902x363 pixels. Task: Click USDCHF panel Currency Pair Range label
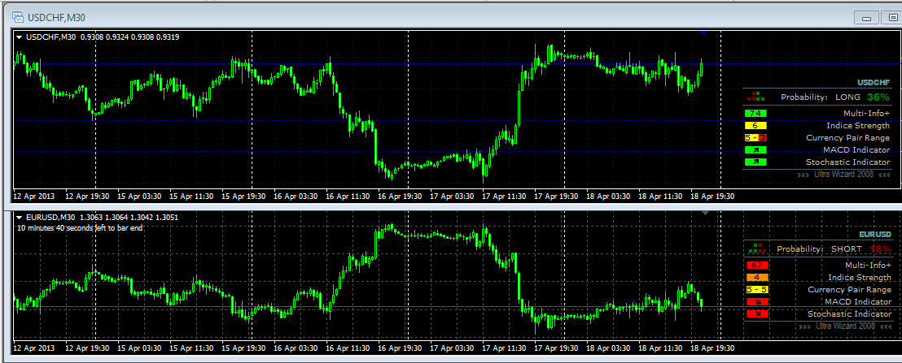(x=848, y=137)
